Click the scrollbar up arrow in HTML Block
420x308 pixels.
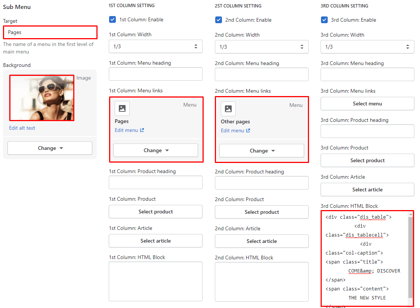click(x=411, y=214)
